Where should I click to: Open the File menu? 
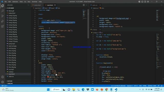coord(6,2)
